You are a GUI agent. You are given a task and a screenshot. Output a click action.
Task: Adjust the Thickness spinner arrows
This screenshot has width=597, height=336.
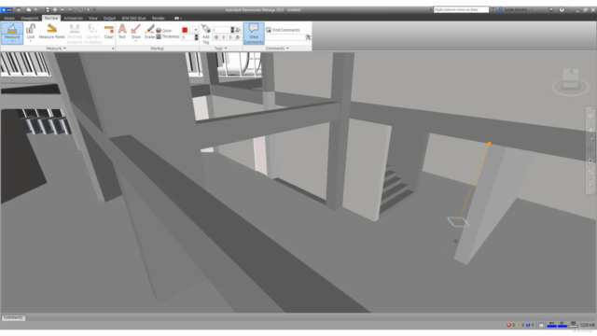pyautogui.click(x=196, y=37)
